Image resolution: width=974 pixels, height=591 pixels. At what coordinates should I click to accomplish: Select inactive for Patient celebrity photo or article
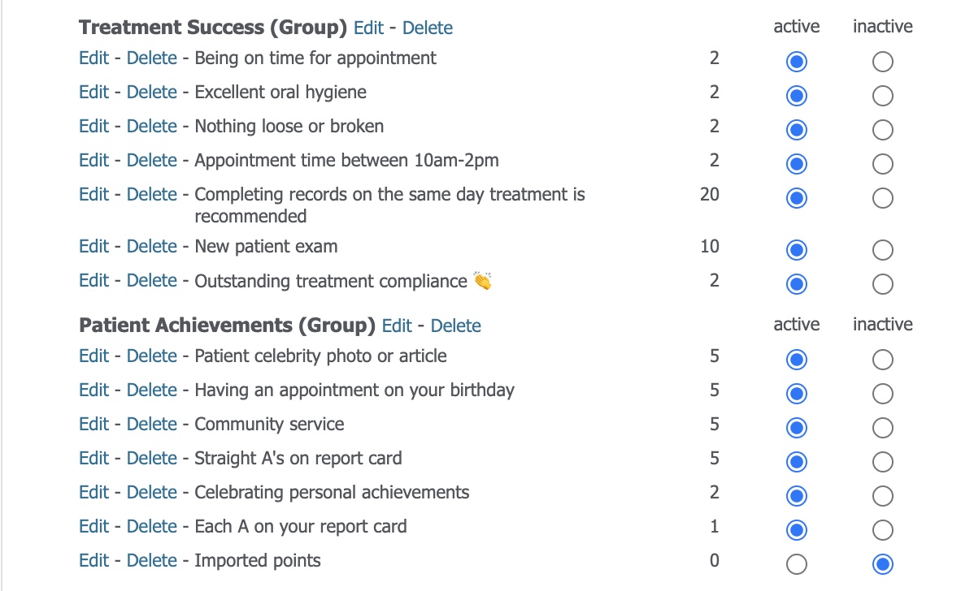coord(883,360)
